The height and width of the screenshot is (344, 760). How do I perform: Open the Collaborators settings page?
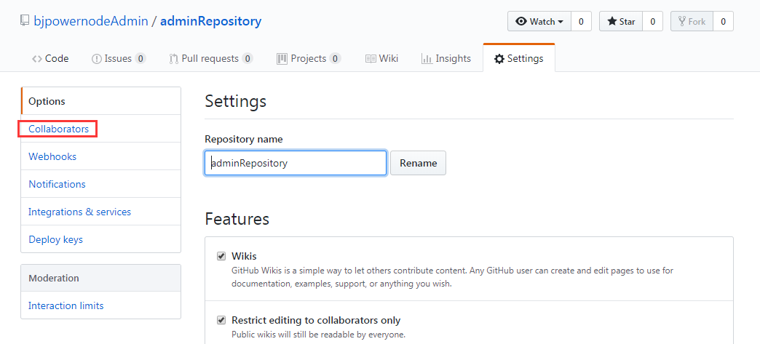58,129
